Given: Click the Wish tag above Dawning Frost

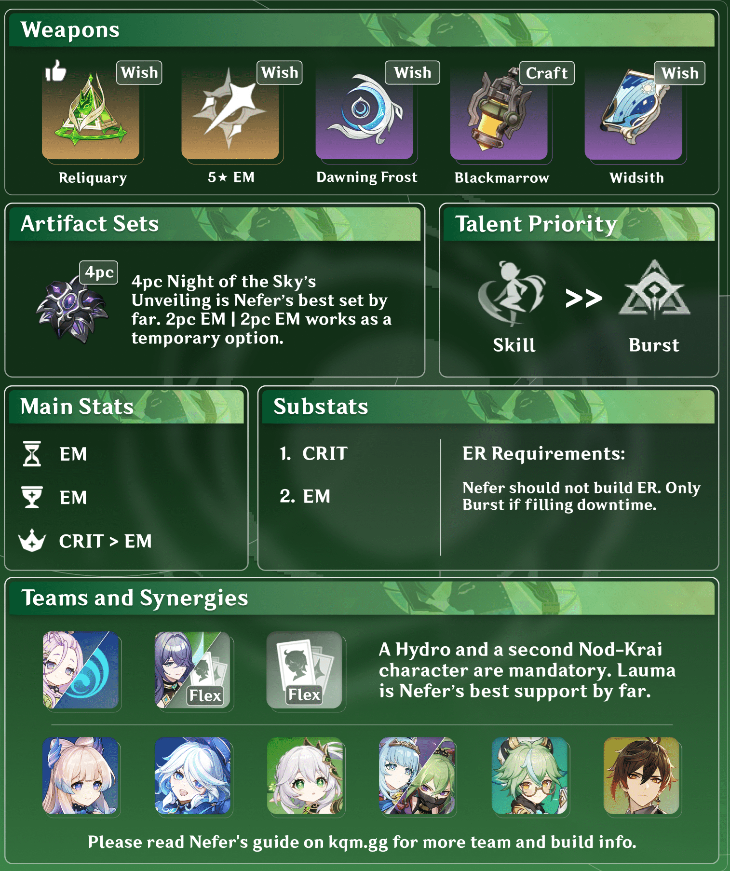Looking at the screenshot, I should tap(412, 72).
